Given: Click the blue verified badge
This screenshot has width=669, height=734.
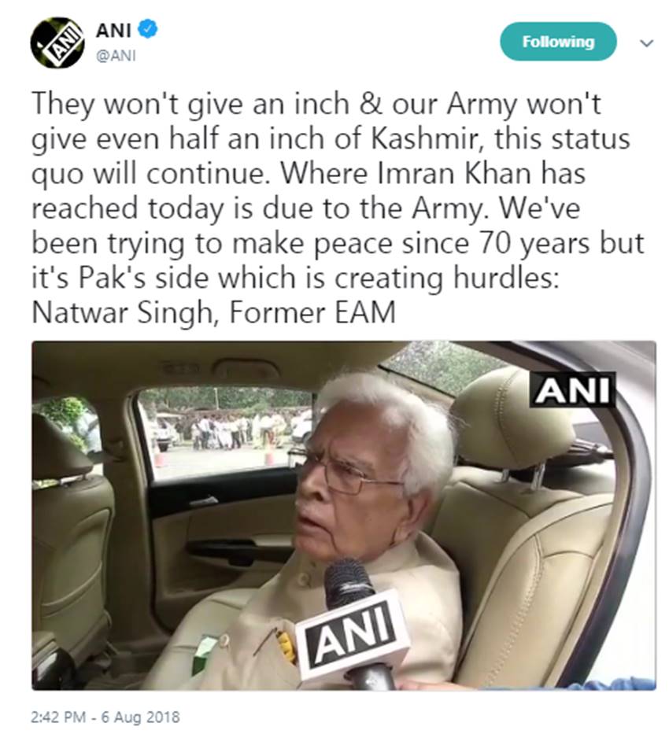Looking at the screenshot, I should (x=149, y=29).
